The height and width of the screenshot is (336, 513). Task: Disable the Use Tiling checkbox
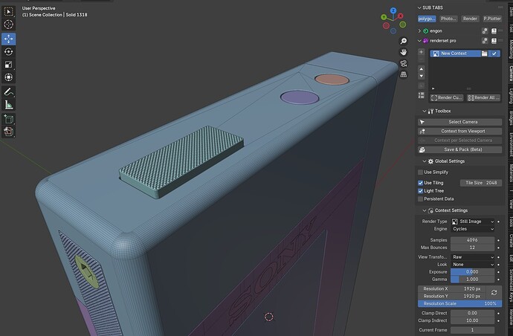420,183
